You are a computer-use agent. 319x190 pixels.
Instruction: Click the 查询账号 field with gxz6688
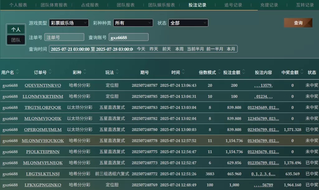click(129, 37)
